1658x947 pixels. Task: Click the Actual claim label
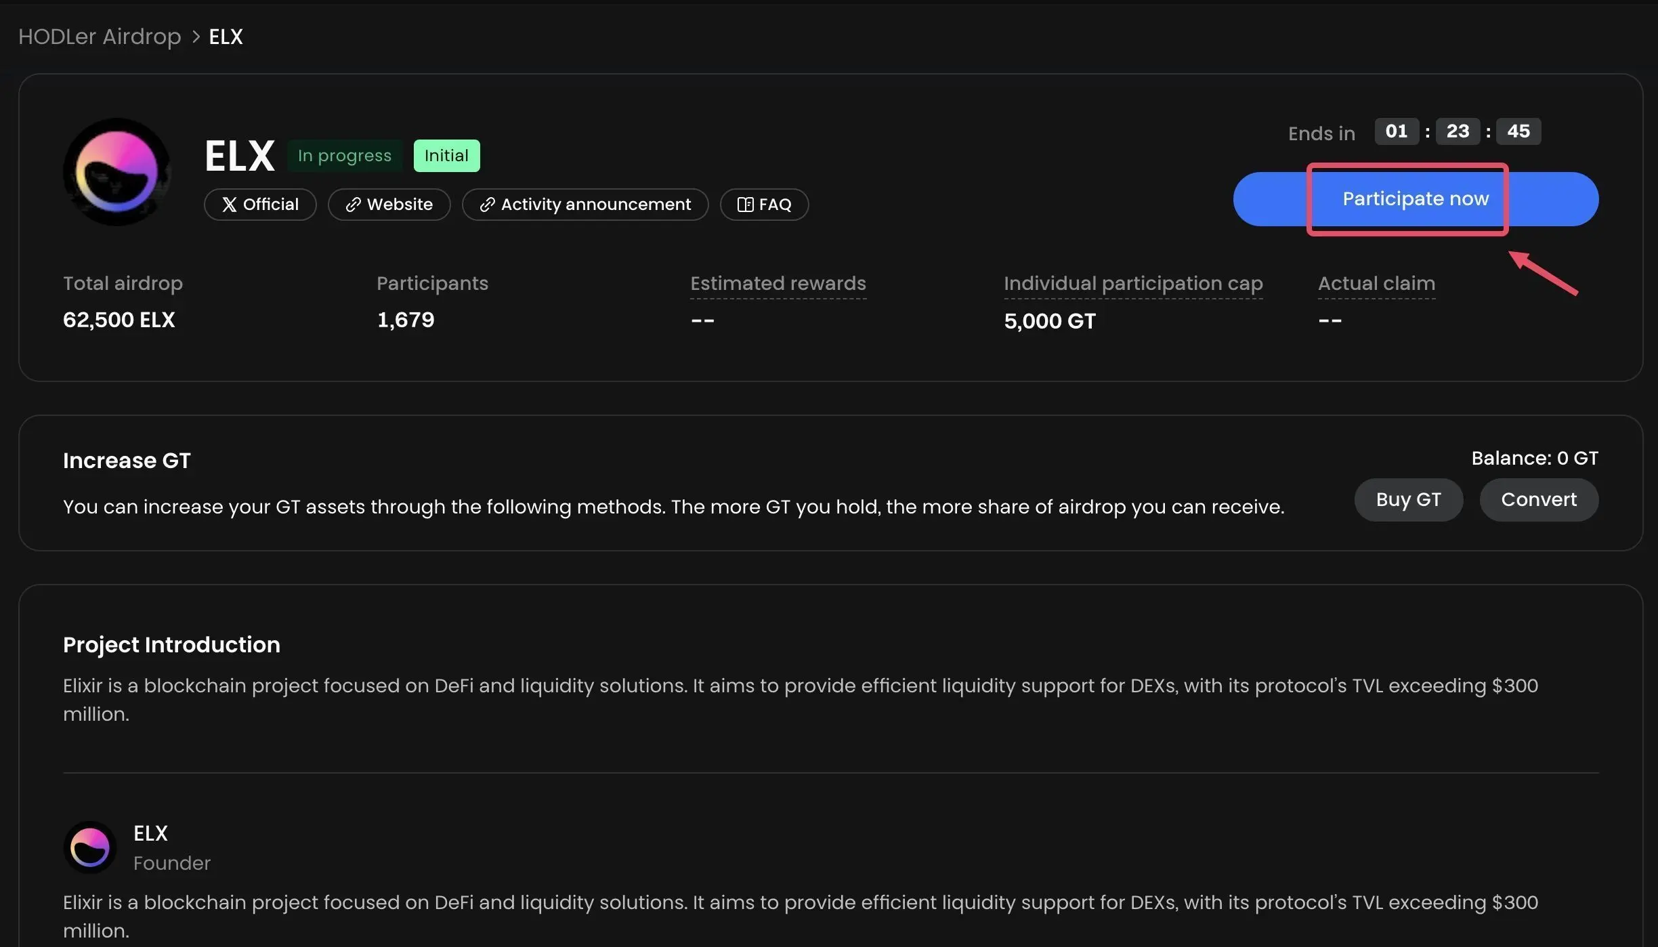coord(1376,283)
